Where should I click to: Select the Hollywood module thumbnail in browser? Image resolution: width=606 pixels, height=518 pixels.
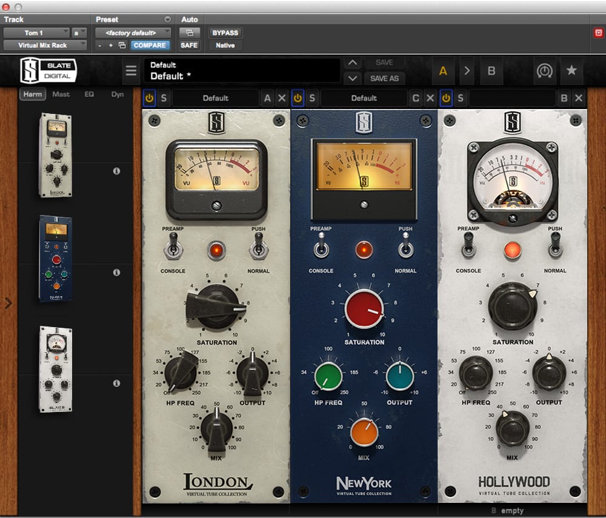pos(56,370)
